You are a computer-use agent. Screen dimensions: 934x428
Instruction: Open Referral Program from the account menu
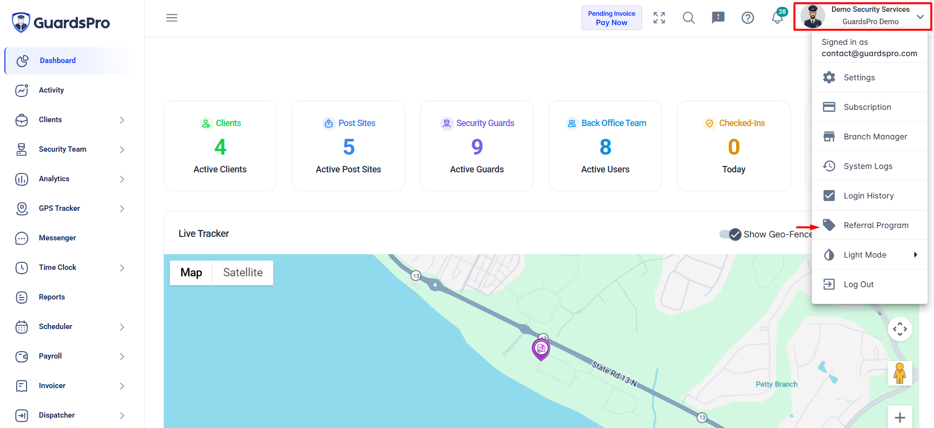coord(870,225)
